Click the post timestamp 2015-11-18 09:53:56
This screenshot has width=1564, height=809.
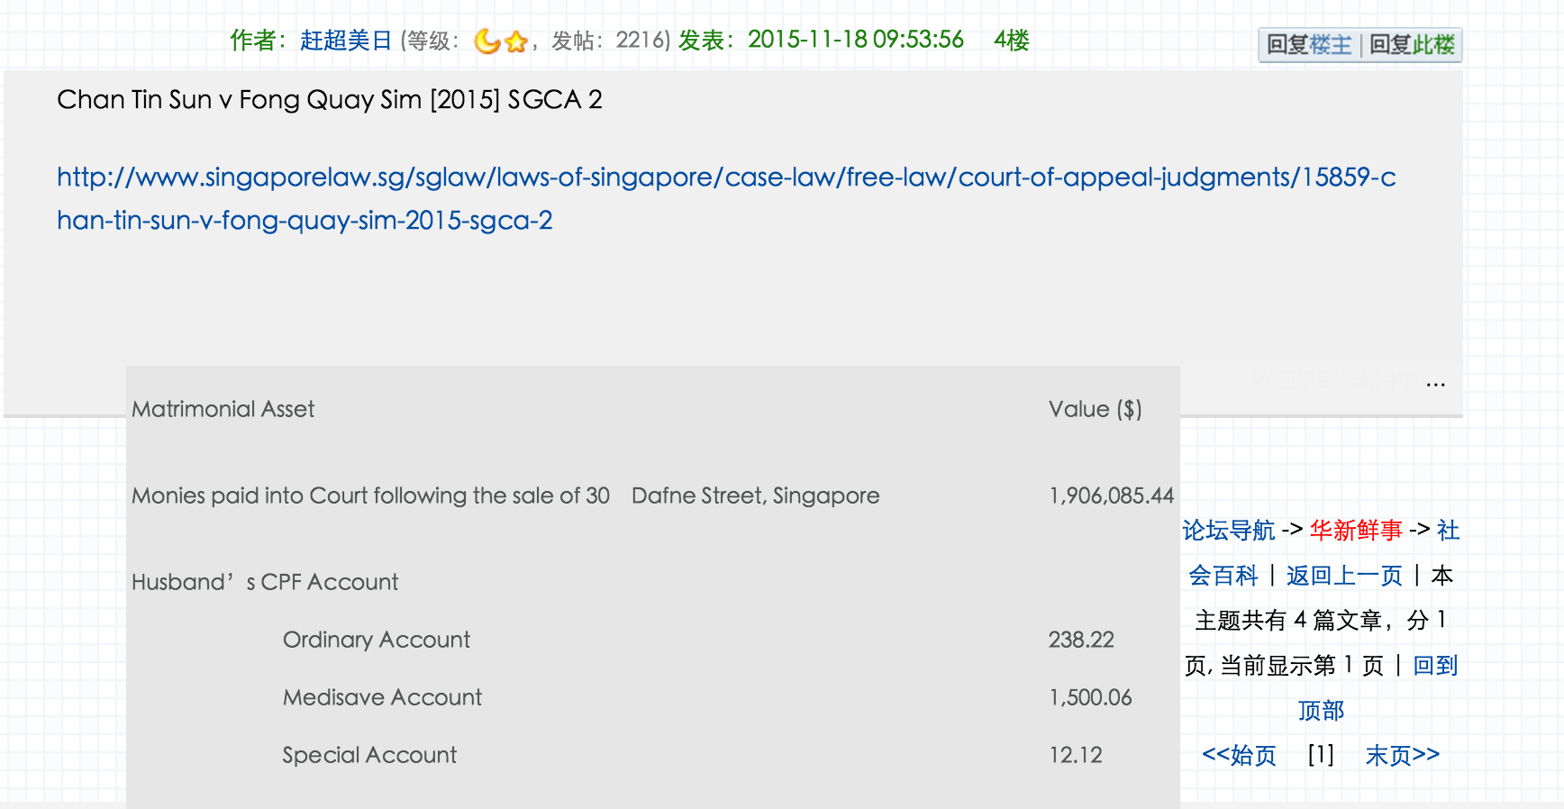tap(855, 41)
